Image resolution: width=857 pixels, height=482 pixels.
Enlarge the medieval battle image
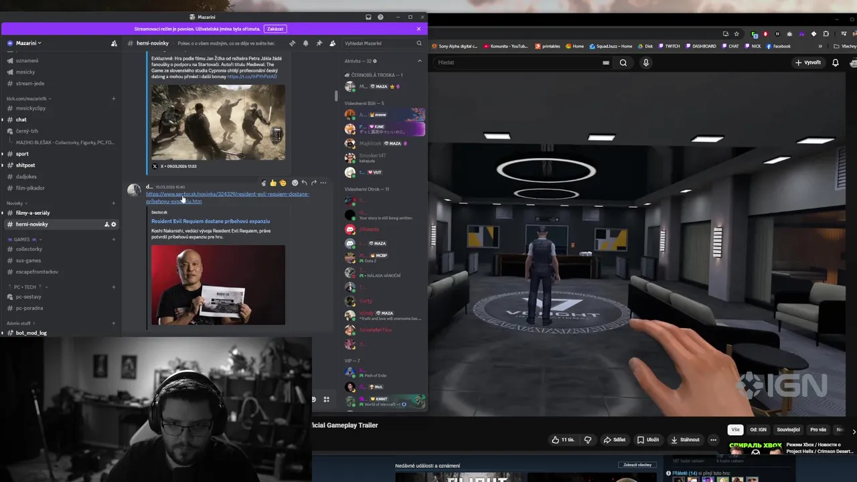[x=218, y=122]
